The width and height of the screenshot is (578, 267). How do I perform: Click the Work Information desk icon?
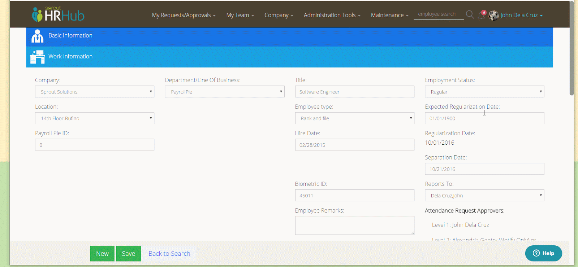pyautogui.click(x=37, y=57)
